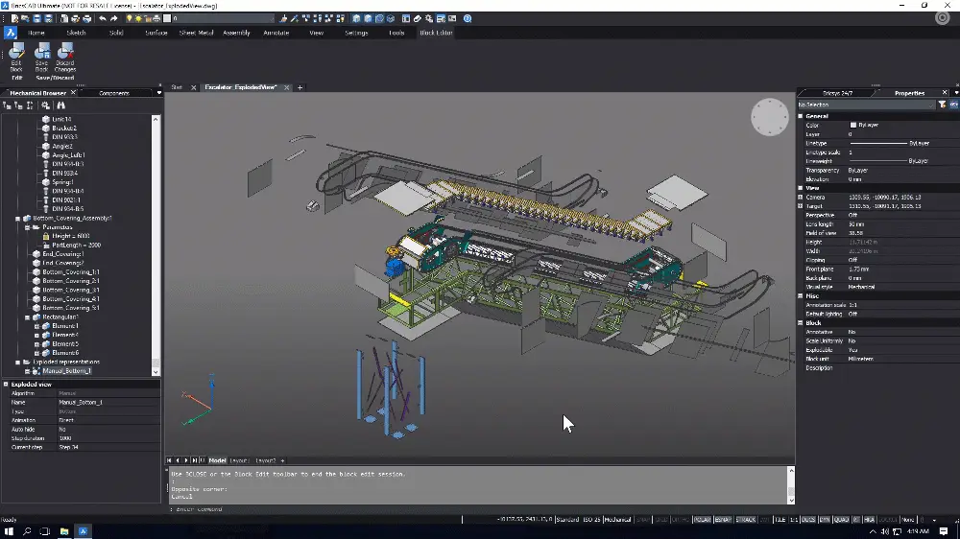Add a new drawing tab with plus

coord(300,87)
